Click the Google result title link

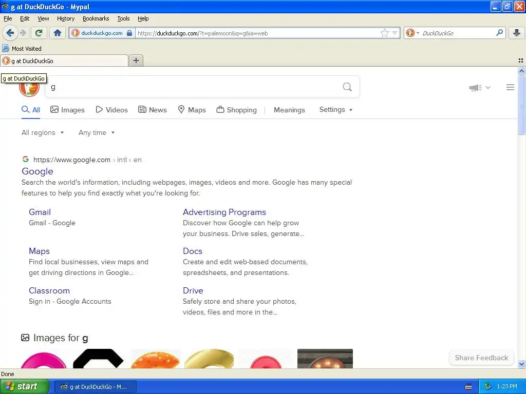37,171
